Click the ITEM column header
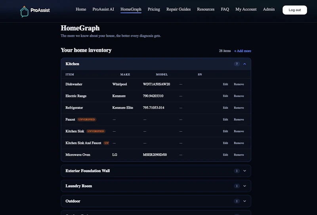The height and width of the screenshot is (215, 317). tap(70, 74)
